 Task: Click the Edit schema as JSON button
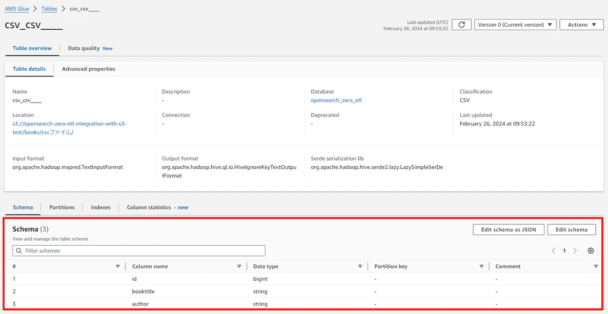coord(509,229)
